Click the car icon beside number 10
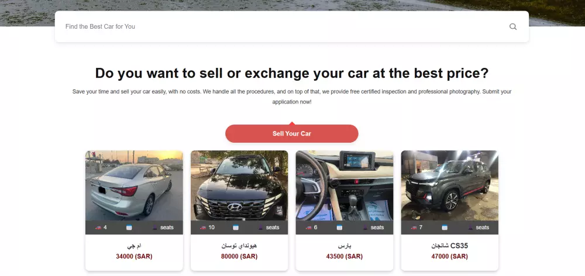The image size is (585, 276). pyautogui.click(x=203, y=227)
